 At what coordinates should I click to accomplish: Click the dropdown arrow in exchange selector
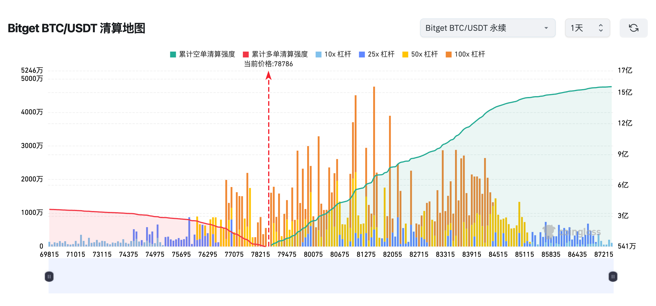[x=546, y=28]
